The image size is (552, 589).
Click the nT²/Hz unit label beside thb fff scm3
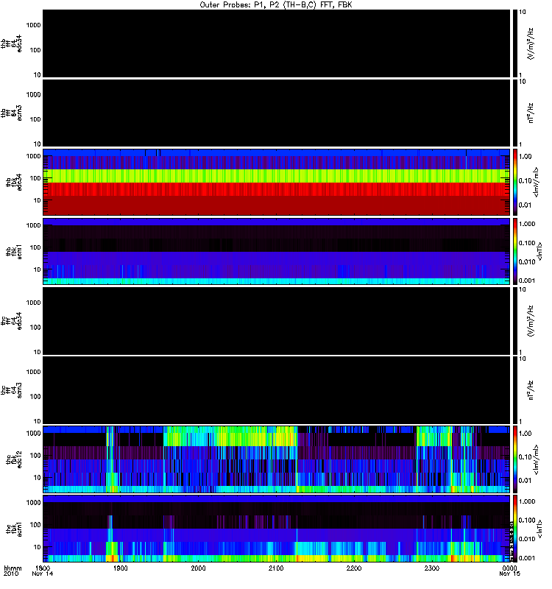tap(531, 113)
